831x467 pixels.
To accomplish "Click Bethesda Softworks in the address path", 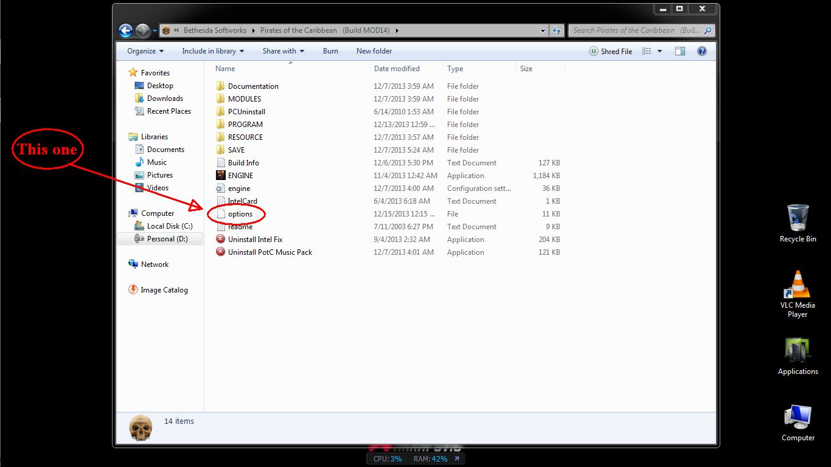I will pos(215,30).
